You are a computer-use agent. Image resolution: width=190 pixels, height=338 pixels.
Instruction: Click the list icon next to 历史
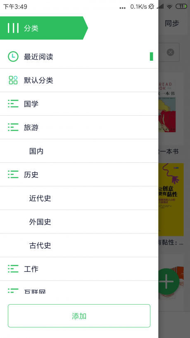[x=13, y=174]
